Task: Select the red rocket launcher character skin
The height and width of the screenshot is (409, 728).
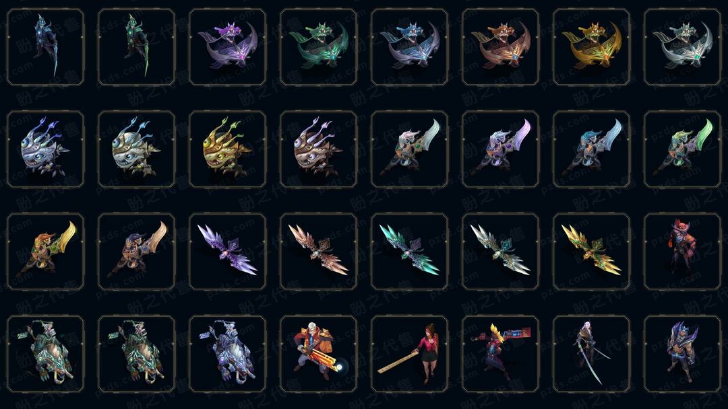Action: pyautogui.click(x=500, y=354)
